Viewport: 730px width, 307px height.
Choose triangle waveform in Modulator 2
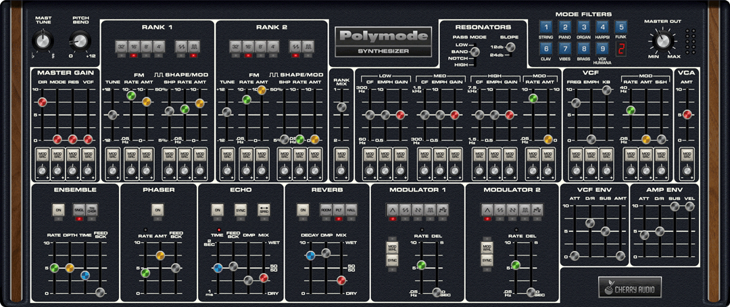(x=487, y=210)
